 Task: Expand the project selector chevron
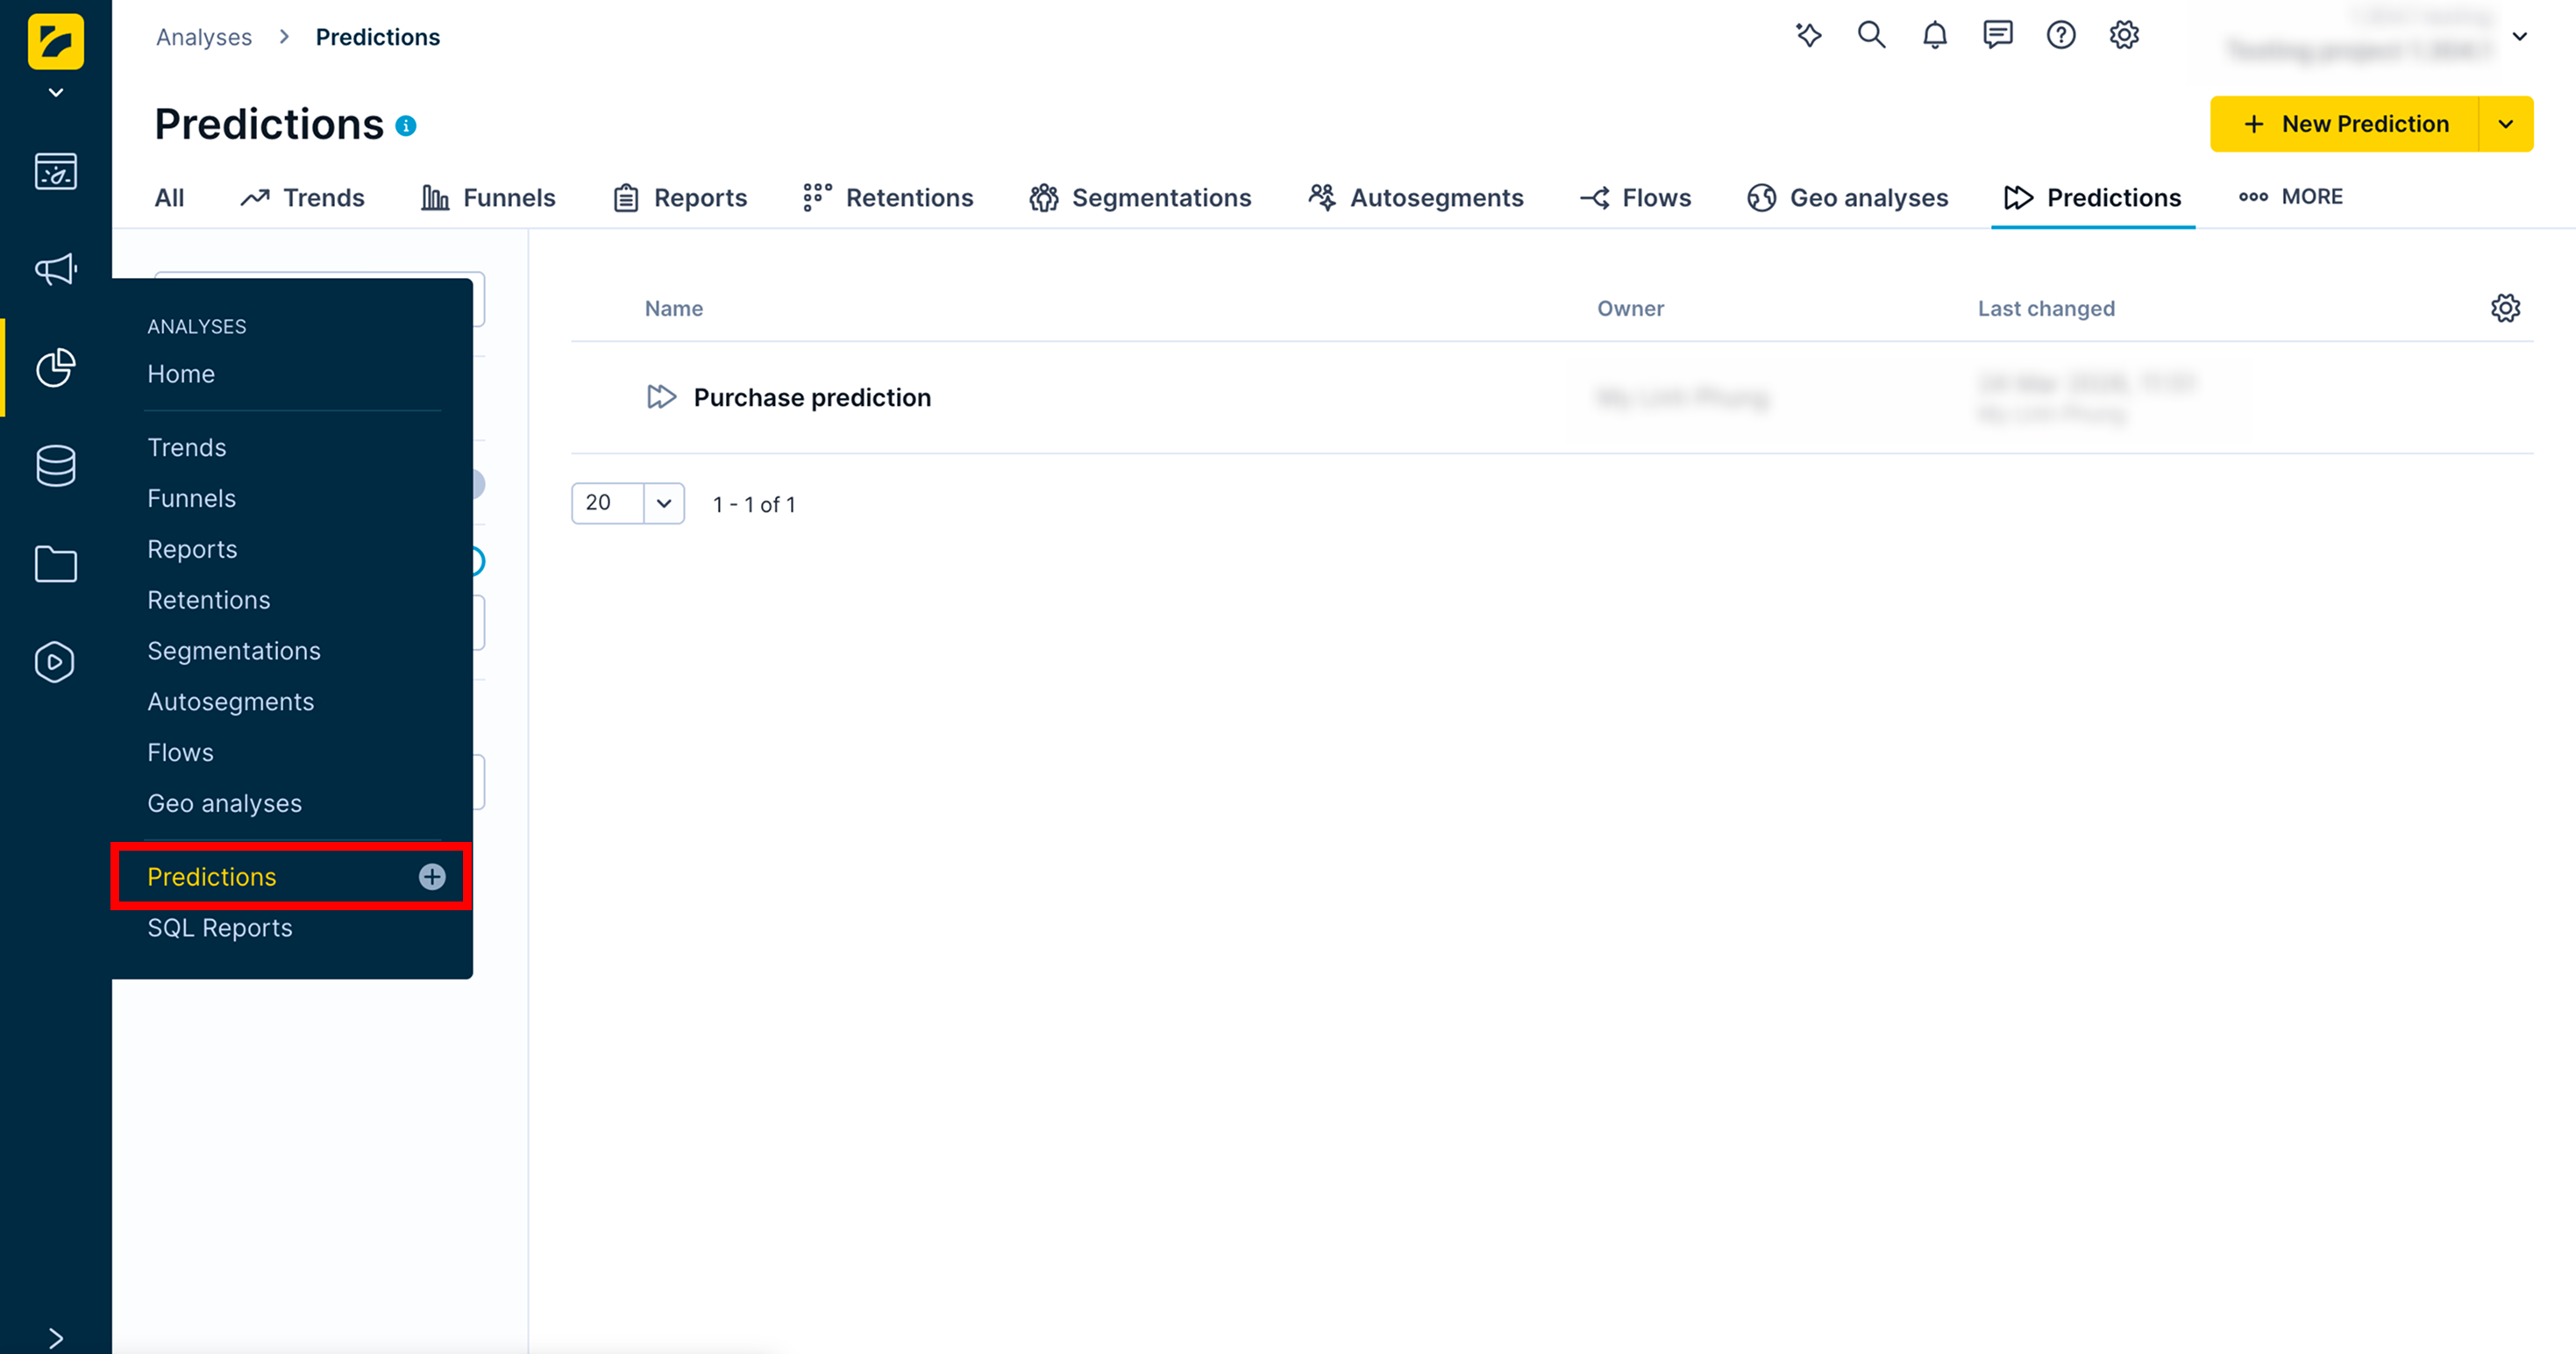coord(2519,37)
